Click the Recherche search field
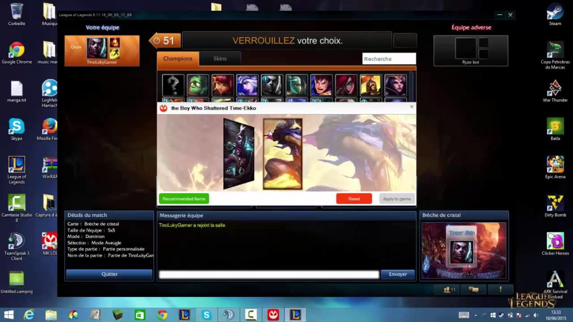573x322 pixels. (389, 59)
